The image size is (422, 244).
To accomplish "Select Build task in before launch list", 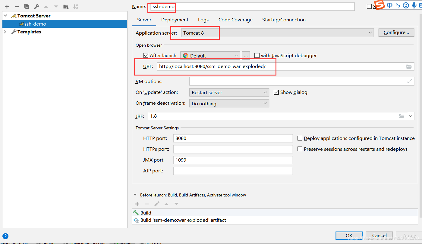I will click(275, 213).
